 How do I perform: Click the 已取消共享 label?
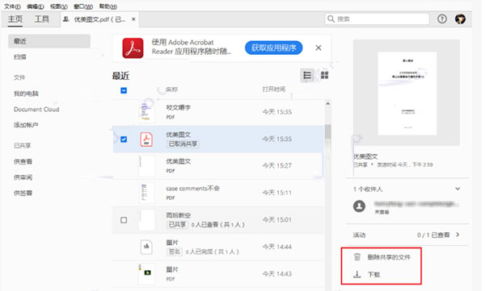183,143
